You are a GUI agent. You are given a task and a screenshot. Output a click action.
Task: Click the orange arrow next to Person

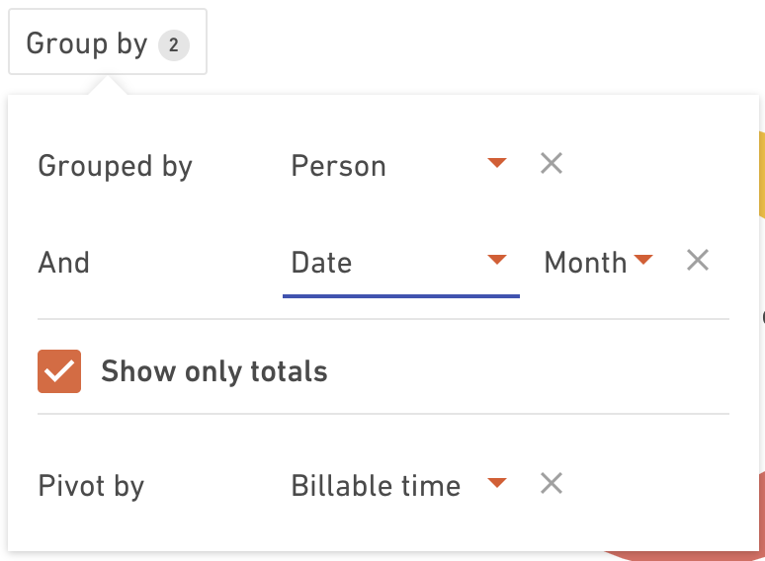[497, 163]
